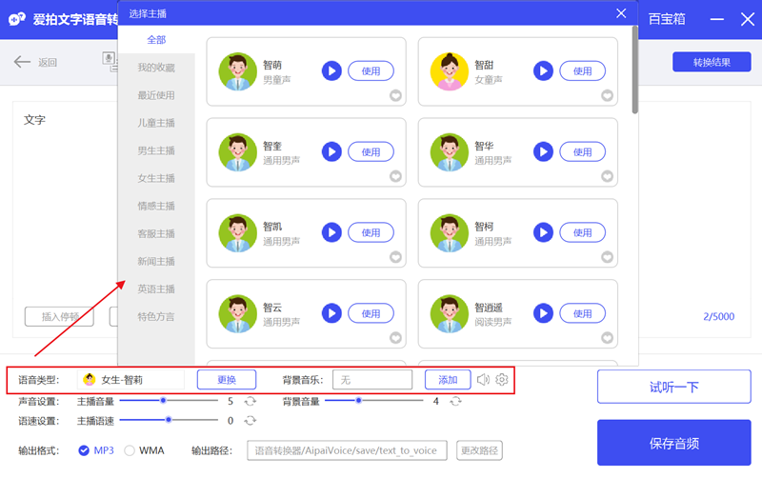Viewport: 762px width, 478px height.
Task: Click the 智萌 boy avatar
Action: [x=237, y=71]
